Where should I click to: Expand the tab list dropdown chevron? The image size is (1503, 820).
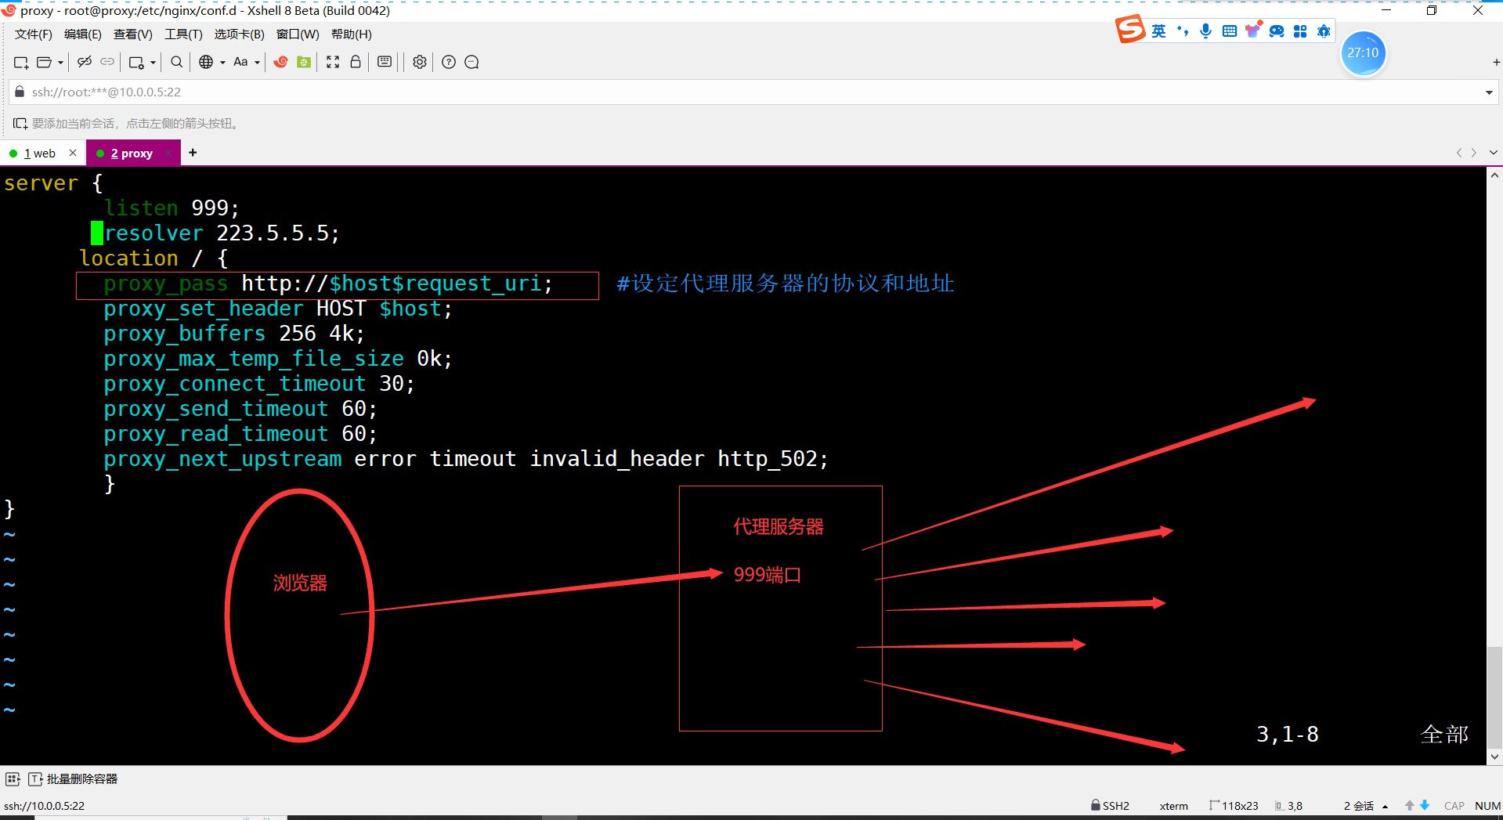tap(1494, 153)
